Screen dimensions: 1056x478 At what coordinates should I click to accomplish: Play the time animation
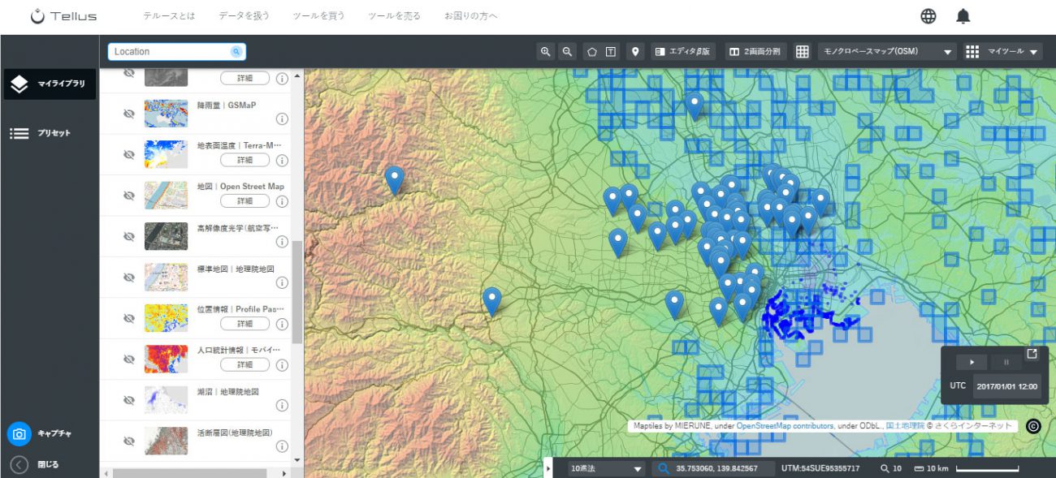click(972, 362)
